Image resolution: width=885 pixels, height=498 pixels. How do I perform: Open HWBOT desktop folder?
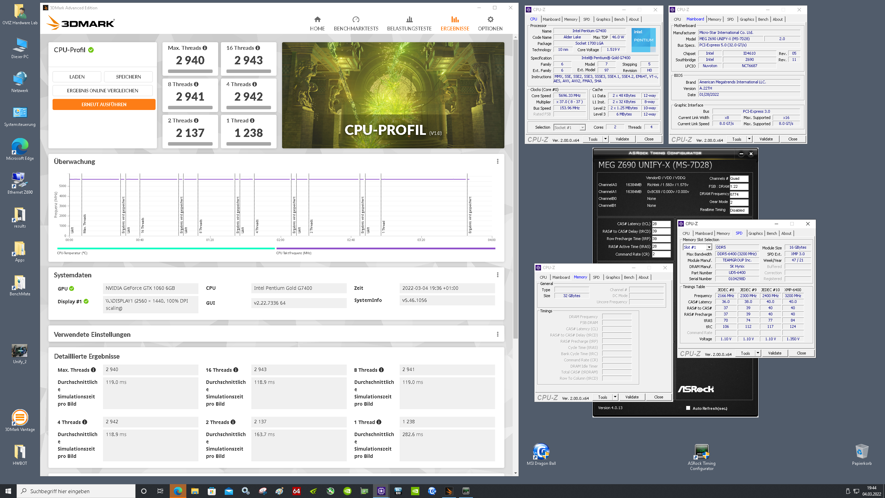20,455
